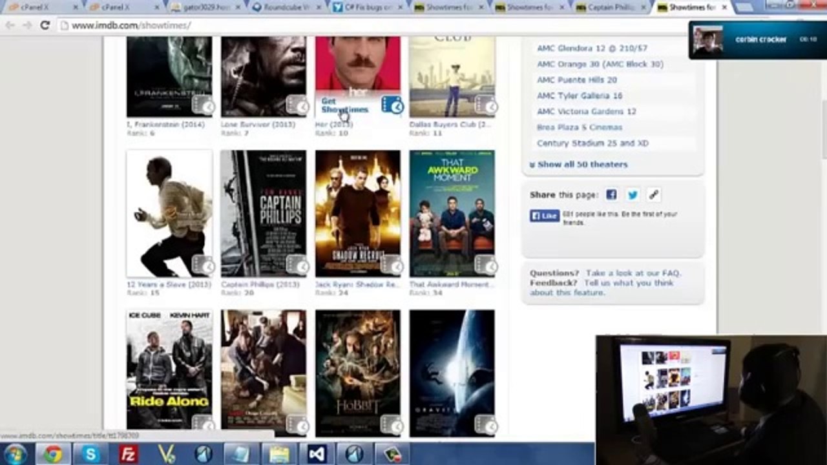Click the browser forward arrow

coord(27,25)
